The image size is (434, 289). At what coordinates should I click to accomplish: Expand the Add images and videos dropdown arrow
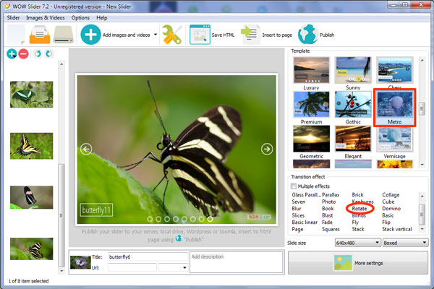[x=156, y=35]
